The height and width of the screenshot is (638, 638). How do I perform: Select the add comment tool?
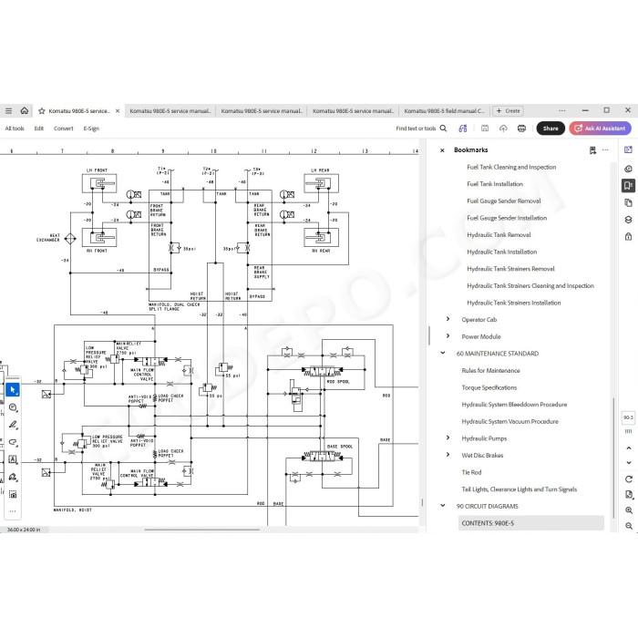[x=13, y=407]
